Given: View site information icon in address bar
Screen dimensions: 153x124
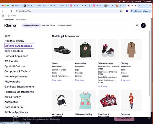Looking at the screenshot, I should 16,11.
